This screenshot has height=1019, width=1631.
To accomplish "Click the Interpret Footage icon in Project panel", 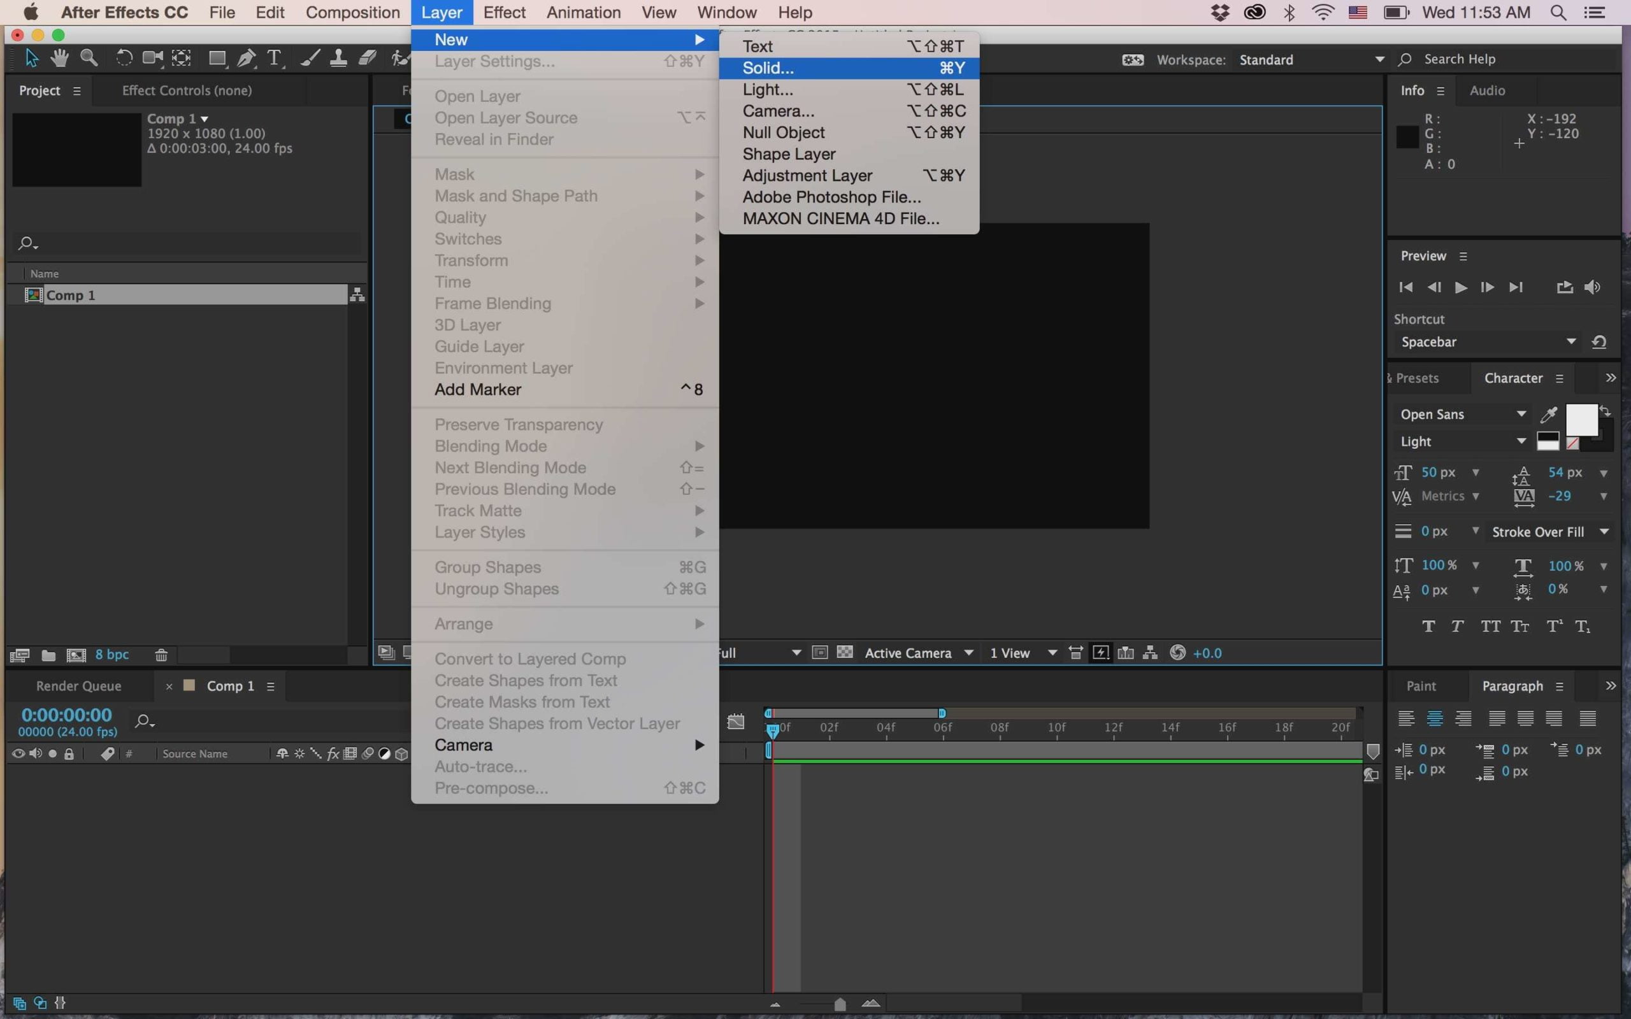I will (20, 655).
